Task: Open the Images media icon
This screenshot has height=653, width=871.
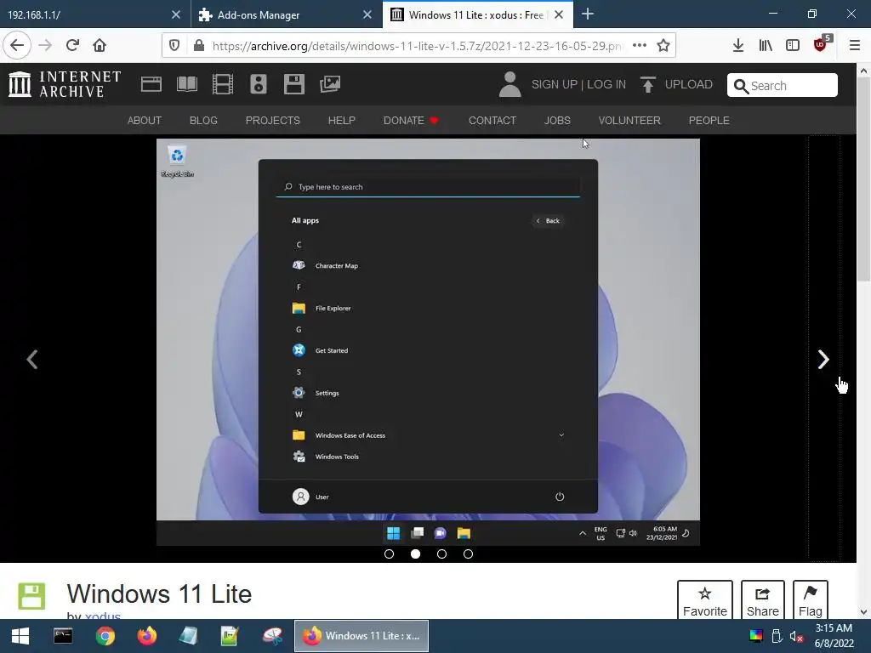Action: pos(330,84)
